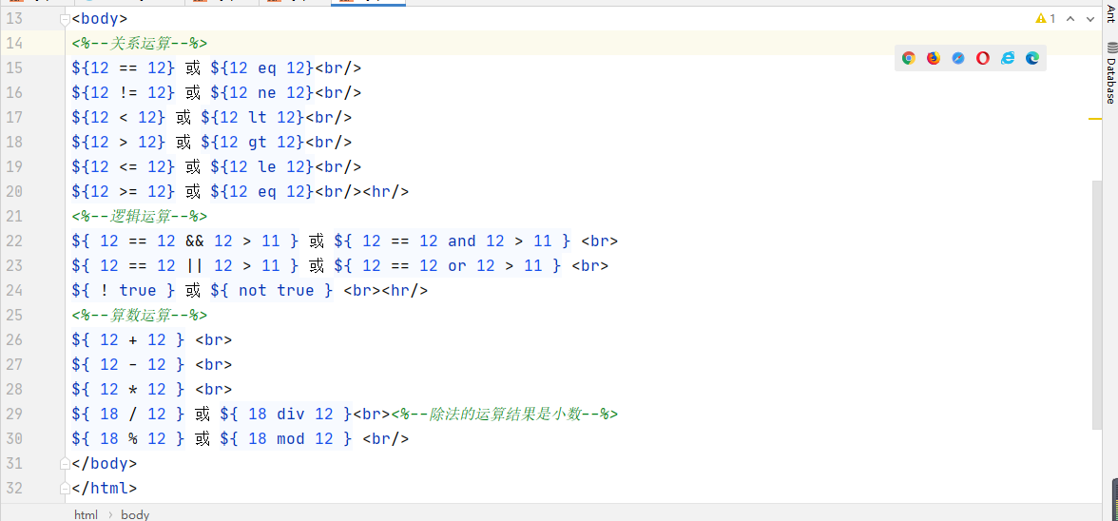Place cursor in the 算数运算 comment
1118x521 pixels.
click(x=140, y=315)
